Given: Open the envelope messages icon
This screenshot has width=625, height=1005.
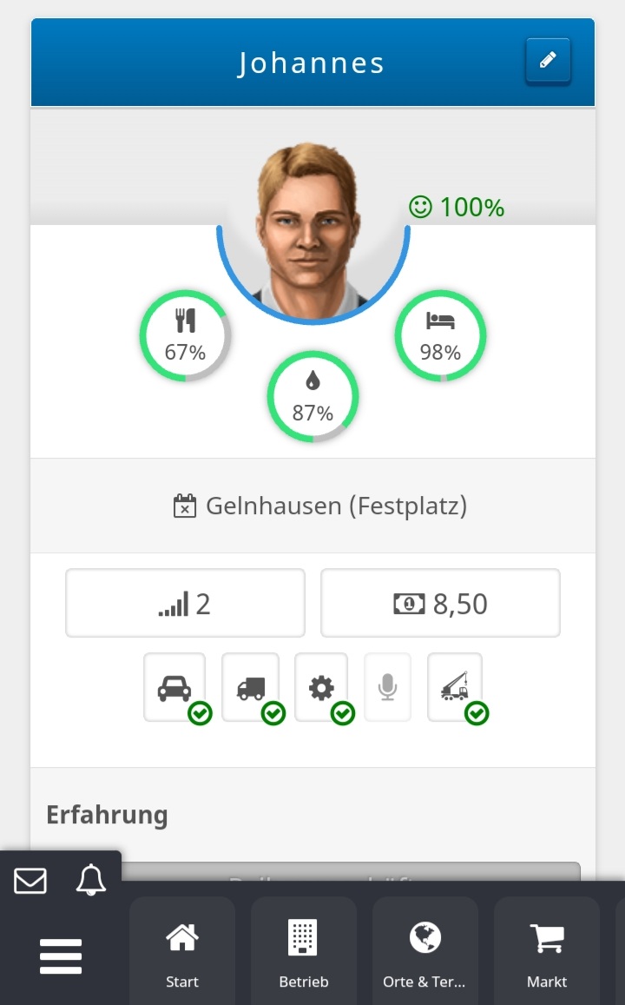Looking at the screenshot, I should point(30,881).
